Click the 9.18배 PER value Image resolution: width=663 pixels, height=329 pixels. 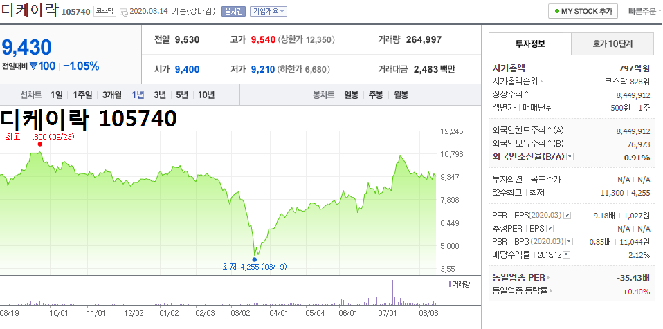click(604, 216)
